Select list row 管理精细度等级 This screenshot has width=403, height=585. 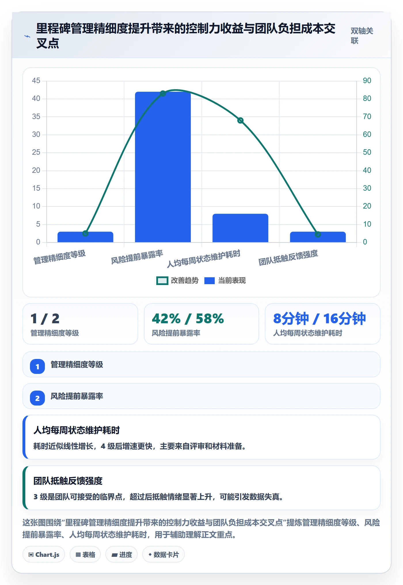201,364
